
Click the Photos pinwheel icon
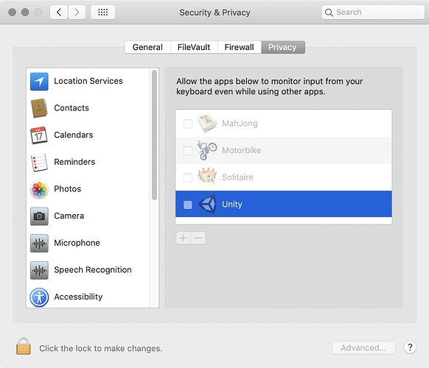[39, 189]
